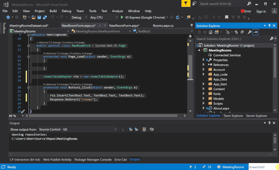Collapse Page_Load method outline toggle

pos(28,57)
